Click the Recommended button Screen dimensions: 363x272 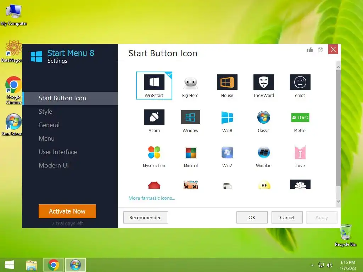[146, 217]
